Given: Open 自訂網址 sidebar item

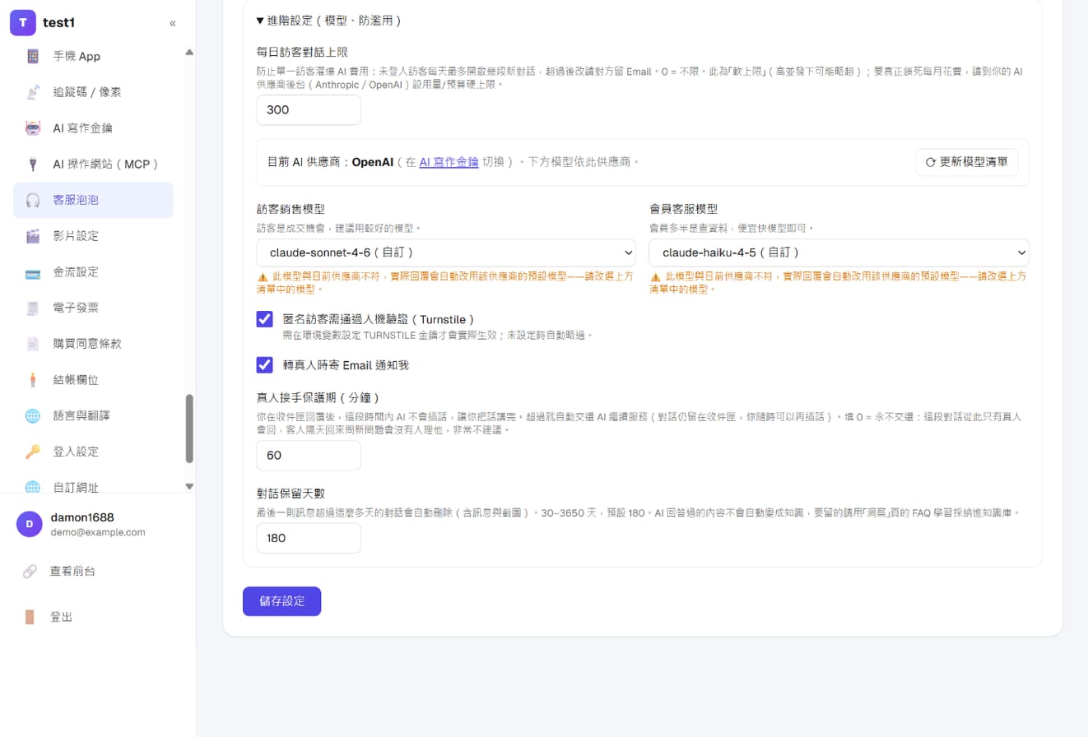Looking at the screenshot, I should pyautogui.click(x=93, y=485).
